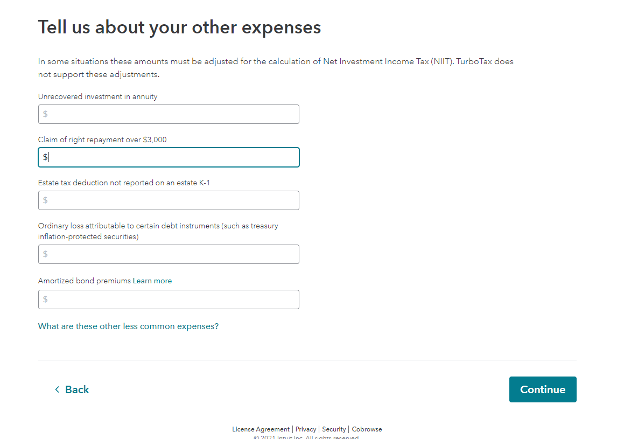Click the Ordinary loss debt instruments amount box
Screen dimensions: 638x439
point(169,254)
